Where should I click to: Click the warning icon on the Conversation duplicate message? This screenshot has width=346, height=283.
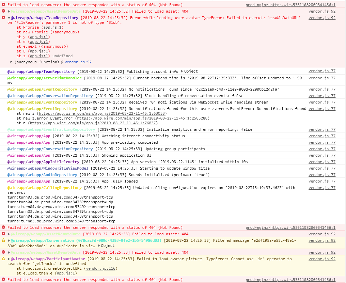(3, 240)
